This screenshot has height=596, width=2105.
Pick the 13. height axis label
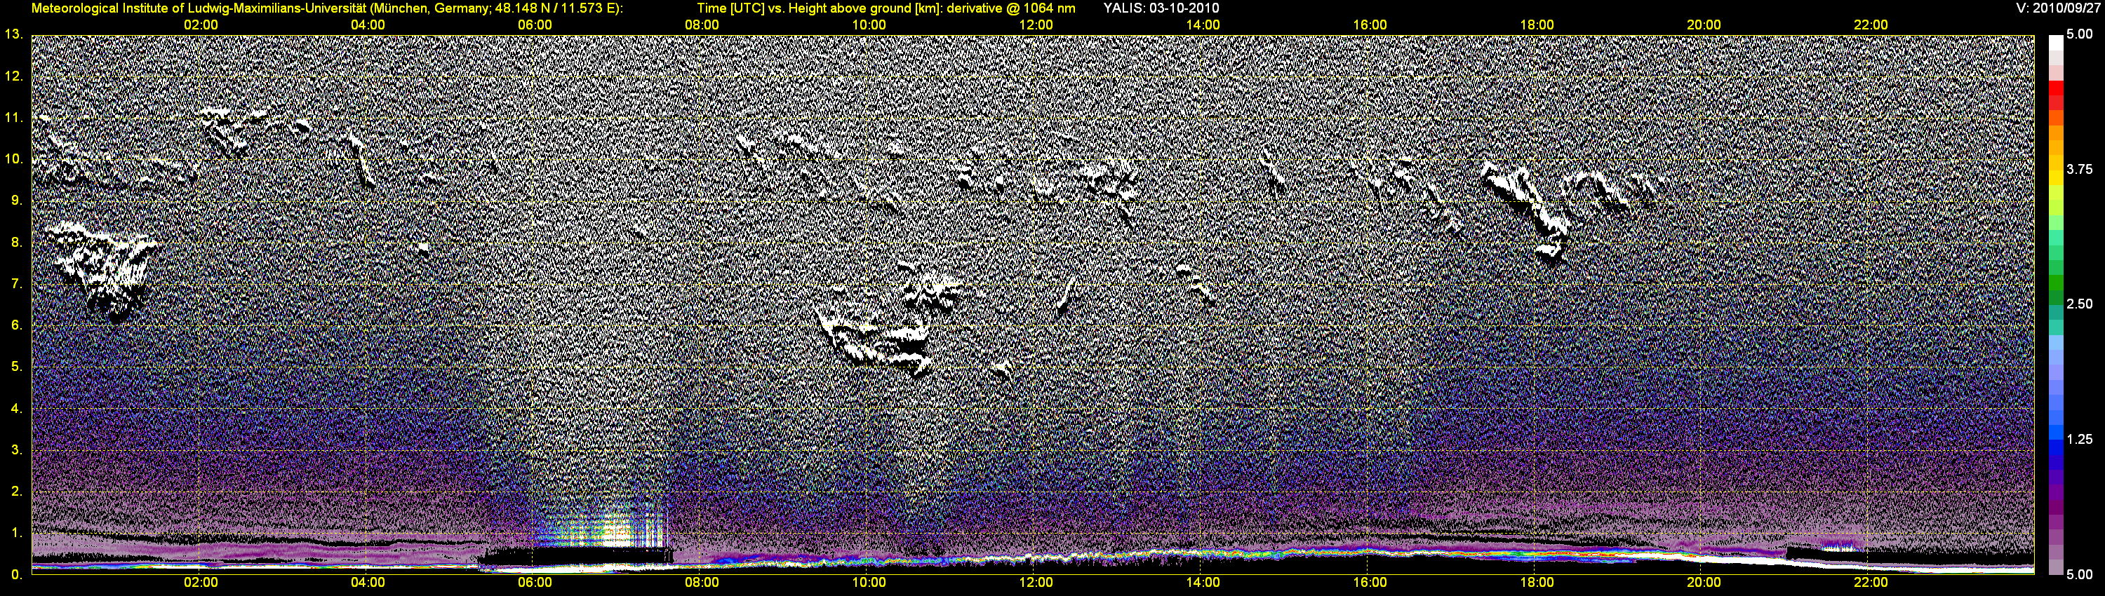click(13, 34)
